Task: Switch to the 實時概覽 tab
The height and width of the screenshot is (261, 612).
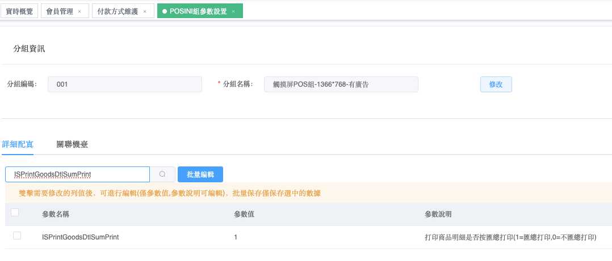Action: pos(19,11)
